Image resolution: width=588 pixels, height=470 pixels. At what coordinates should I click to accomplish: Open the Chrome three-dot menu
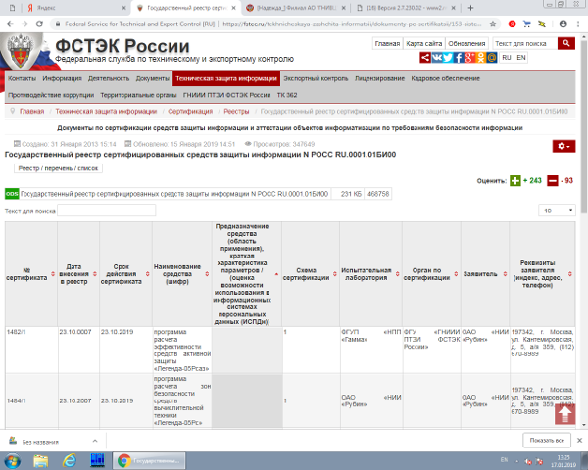click(x=578, y=23)
